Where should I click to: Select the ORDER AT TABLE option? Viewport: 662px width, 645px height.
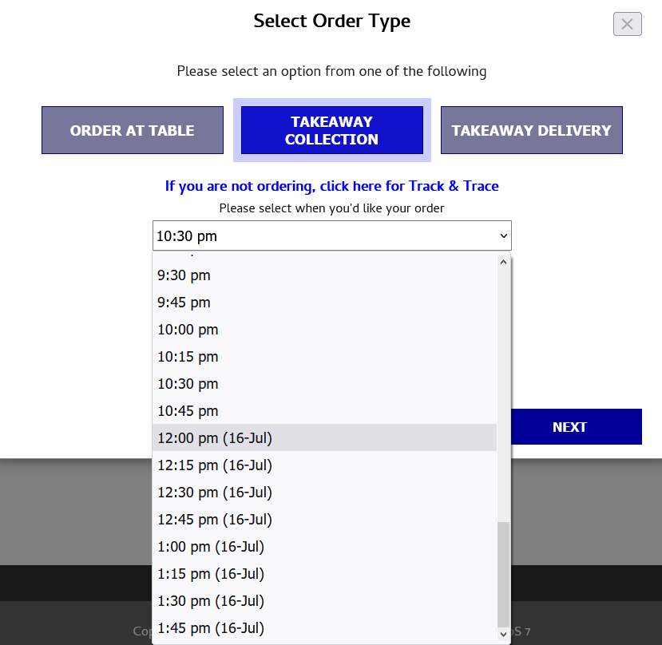[x=132, y=130]
